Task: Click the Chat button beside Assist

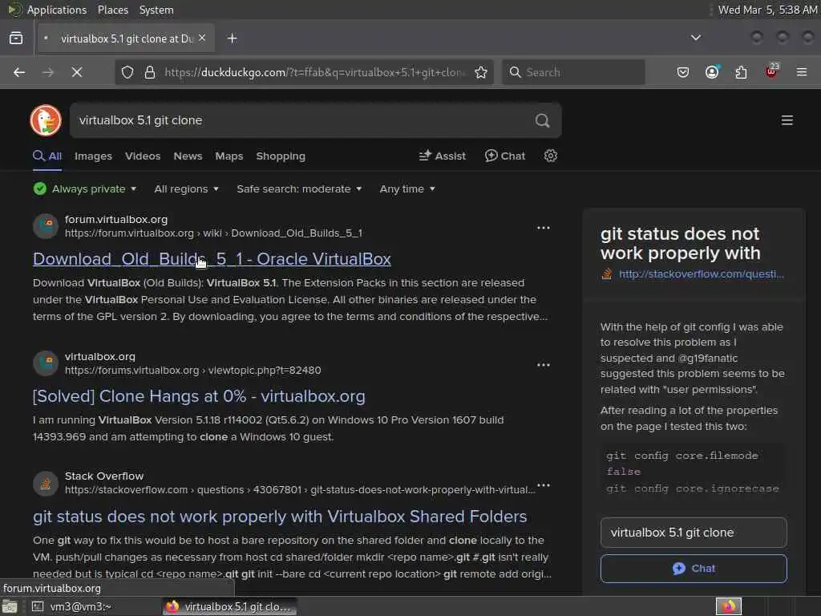Action: pyautogui.click(x=505, y=156)
